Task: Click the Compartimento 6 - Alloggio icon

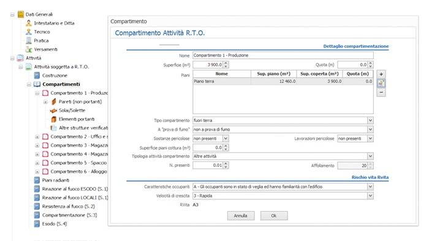Action: 45,172
